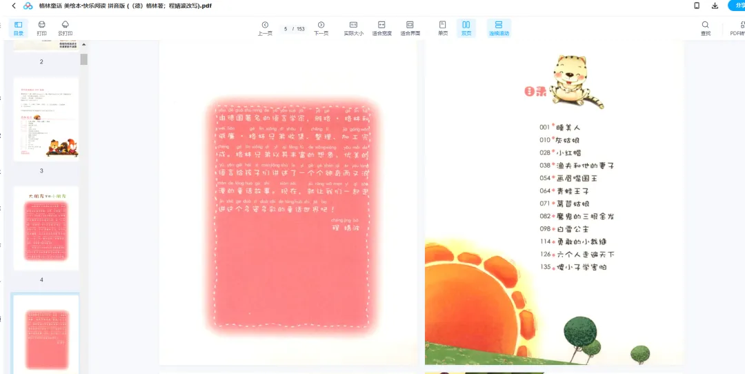Click contents entry 小红帽
745x374 pixels.
(x=568, y=153)
